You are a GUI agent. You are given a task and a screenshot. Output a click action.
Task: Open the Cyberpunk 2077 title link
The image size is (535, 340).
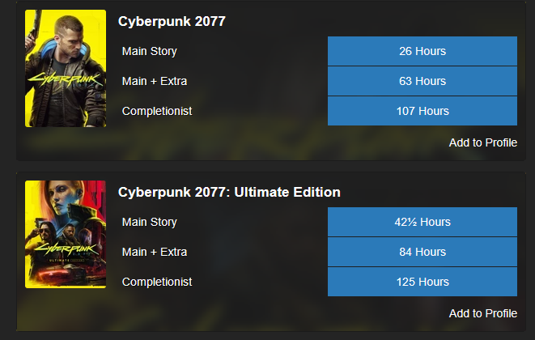click(x=172, y=22)
